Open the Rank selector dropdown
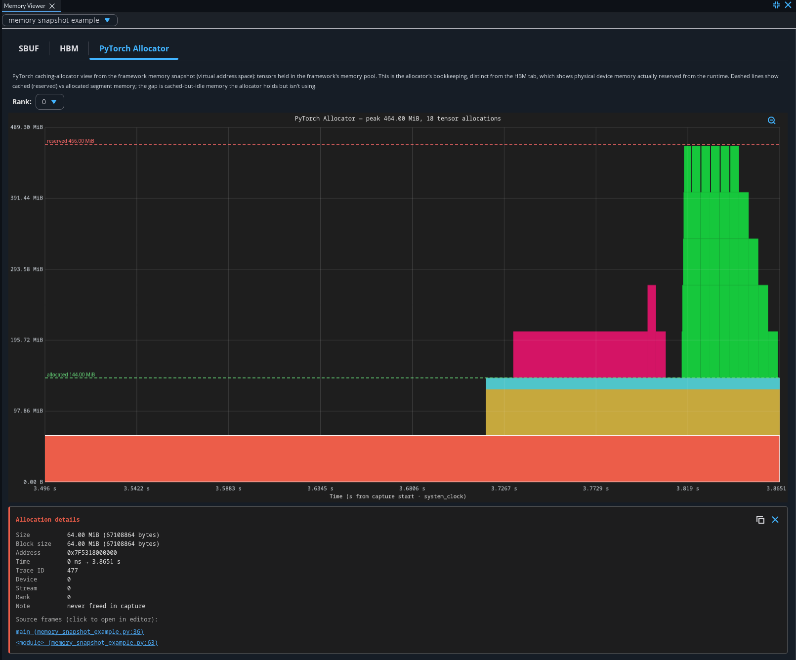Image resolution: width=796 pixels, height=660 pixels. 50,102
